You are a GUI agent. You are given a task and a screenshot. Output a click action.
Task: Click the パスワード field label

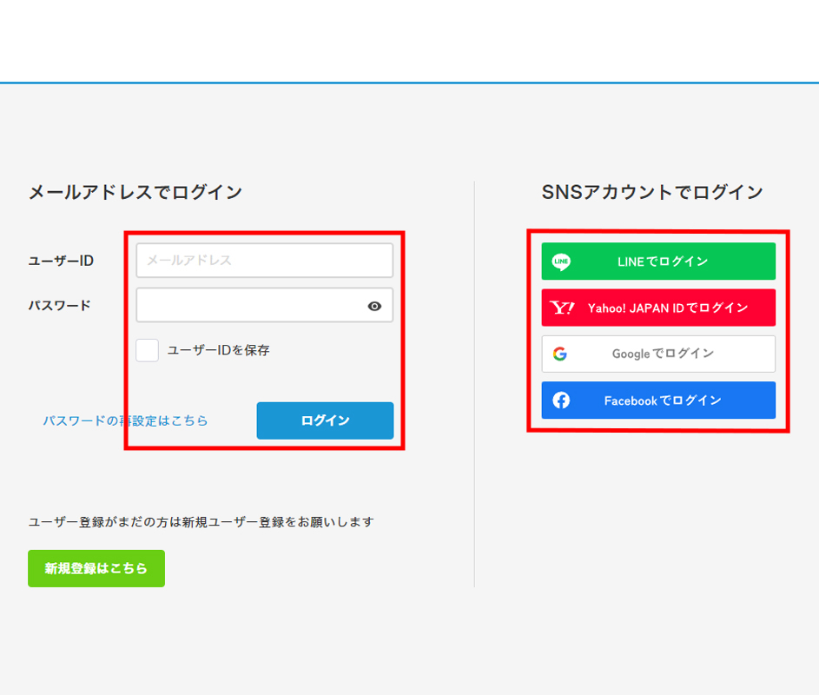click(x=60, y=306)
